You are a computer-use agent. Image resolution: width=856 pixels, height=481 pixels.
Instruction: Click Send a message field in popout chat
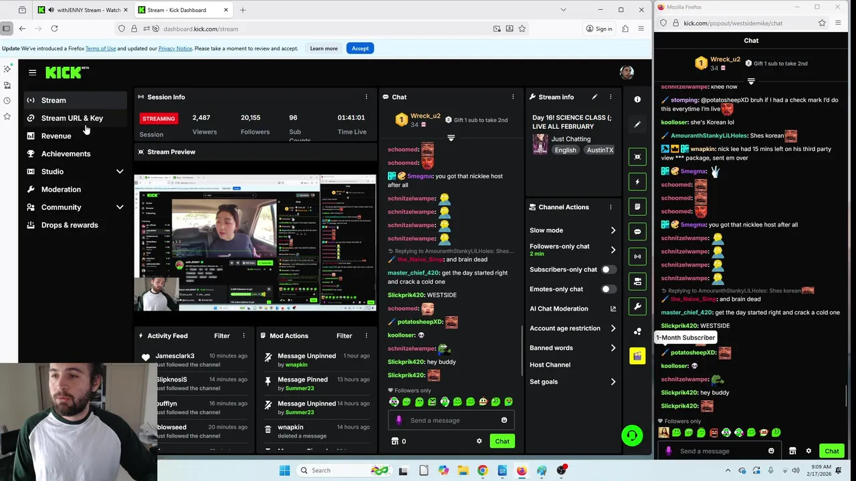point(719,451)
